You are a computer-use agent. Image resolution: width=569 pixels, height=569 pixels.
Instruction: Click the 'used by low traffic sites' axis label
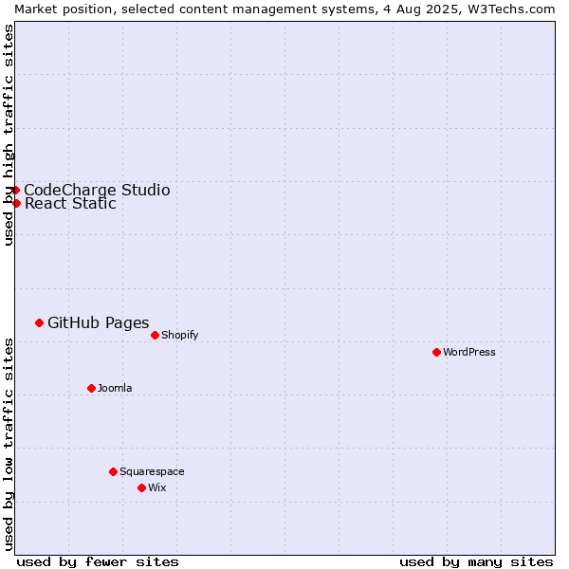pos(8,445)
